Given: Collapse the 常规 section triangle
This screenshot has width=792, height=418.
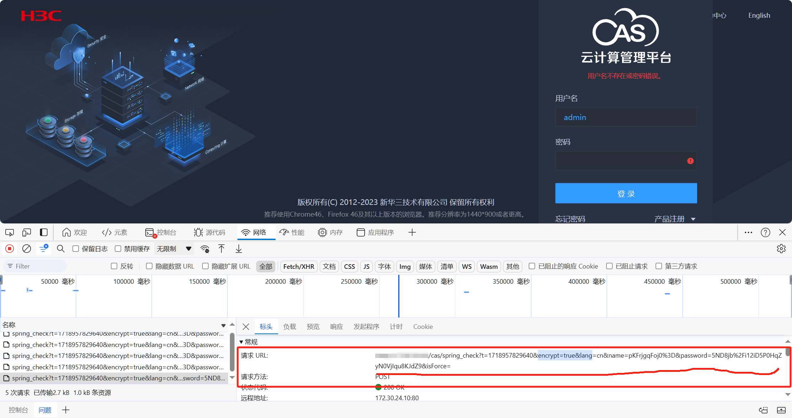Looking at the screenshot, I should [x=241, y=342].
